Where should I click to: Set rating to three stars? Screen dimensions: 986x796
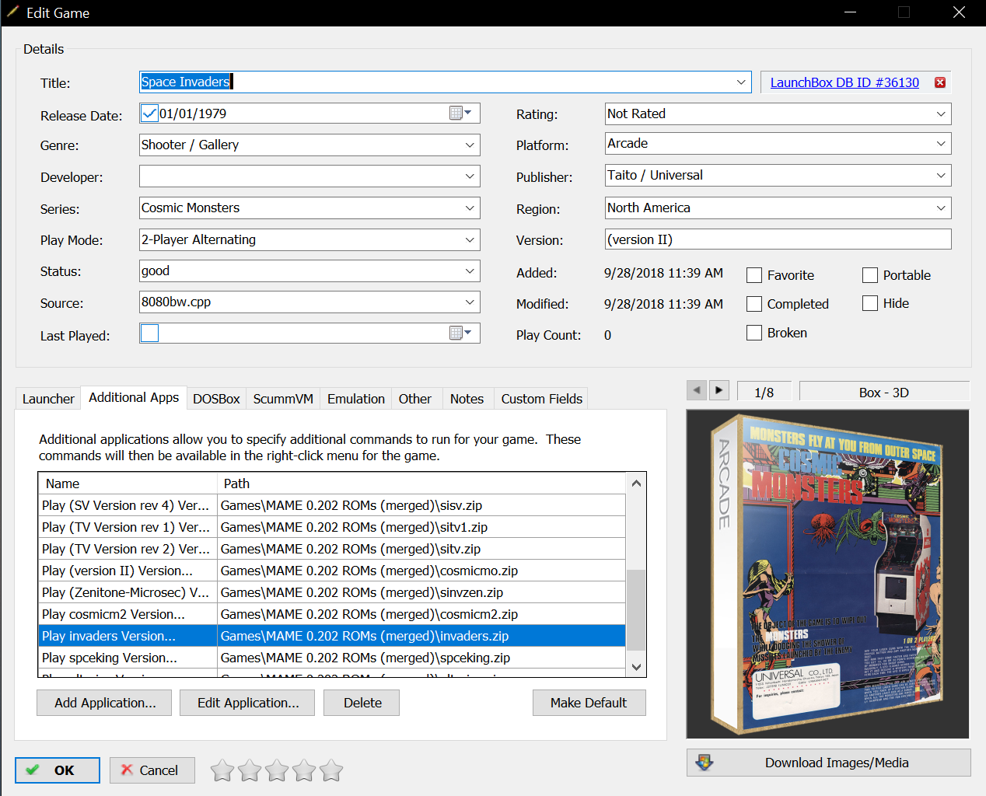[277, 770]
